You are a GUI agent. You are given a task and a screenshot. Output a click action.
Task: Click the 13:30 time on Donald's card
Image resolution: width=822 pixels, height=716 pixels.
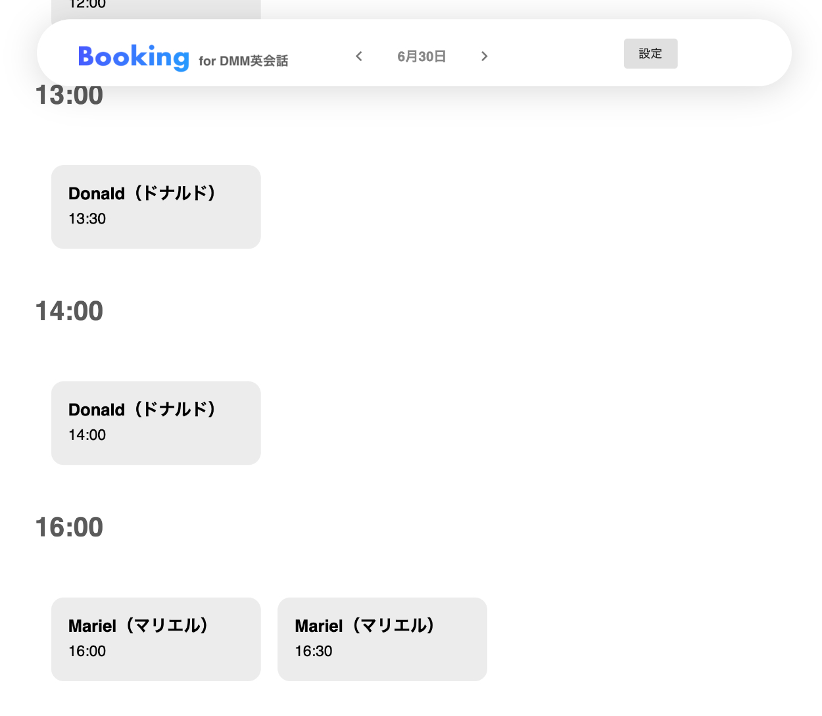[x=87, y=219]
